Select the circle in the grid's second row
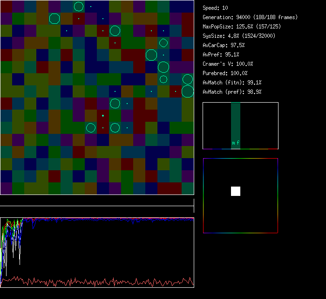326x299 pixels. point(54,19)
